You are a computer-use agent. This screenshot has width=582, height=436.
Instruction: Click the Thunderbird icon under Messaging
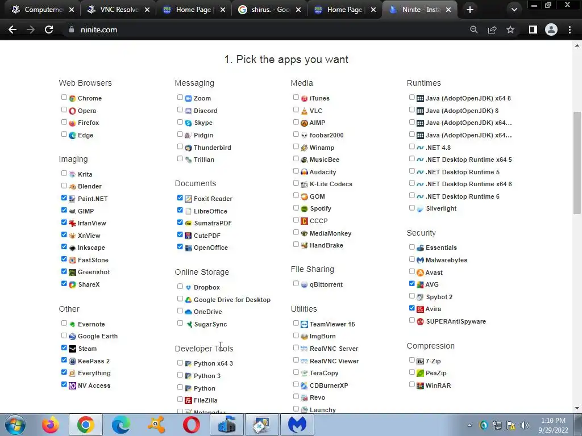[x=188, y=148]
